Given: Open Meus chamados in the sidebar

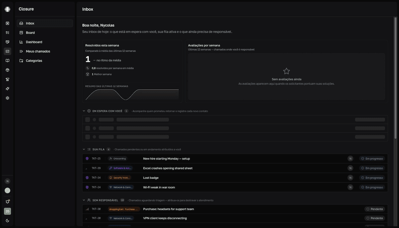Looking at the screenshot, I should tap(45, 51).
